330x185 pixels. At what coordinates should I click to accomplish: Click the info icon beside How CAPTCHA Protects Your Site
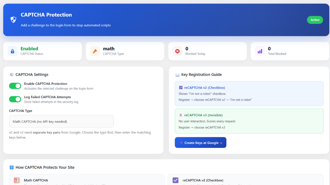(x=12, y=167)
